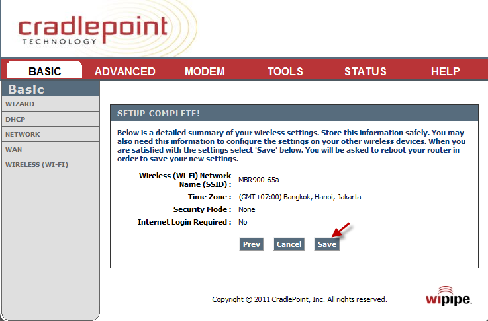Click the Basic sidebar heading
The width and height of the screenshot is (488, 321).
(26, 89)
